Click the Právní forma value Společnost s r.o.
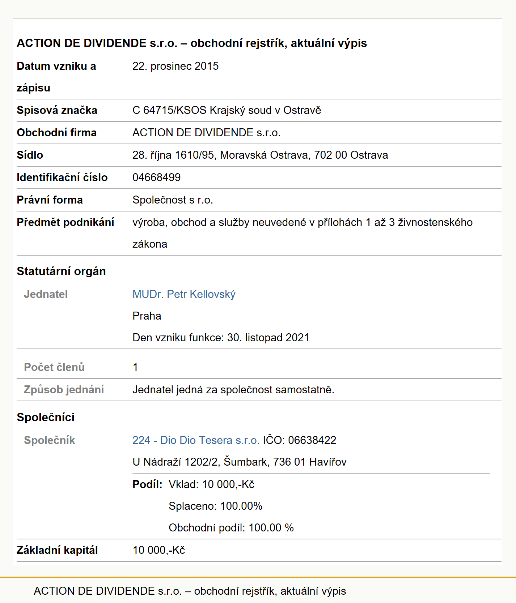This screenshot has height=603, width=516. pyautogui.click(x=173, y=200)
